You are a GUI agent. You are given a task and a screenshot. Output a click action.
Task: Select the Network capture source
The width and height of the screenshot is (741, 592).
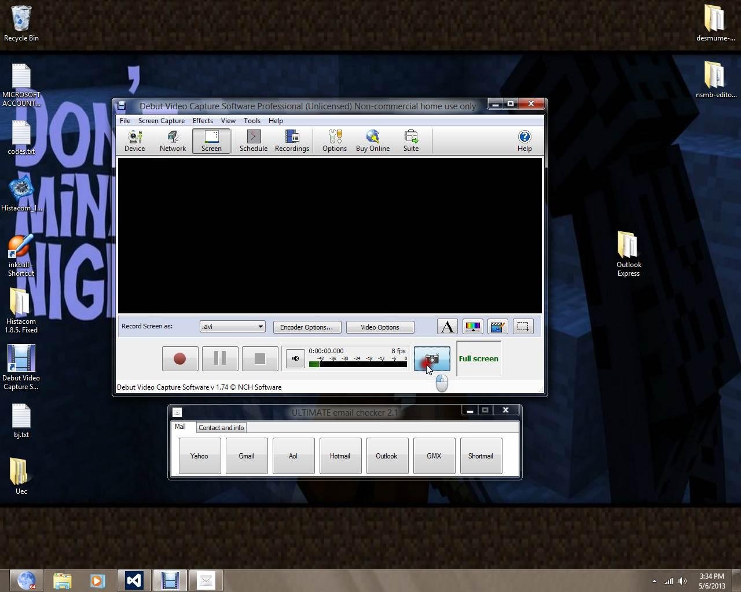[x=173, y=140]
